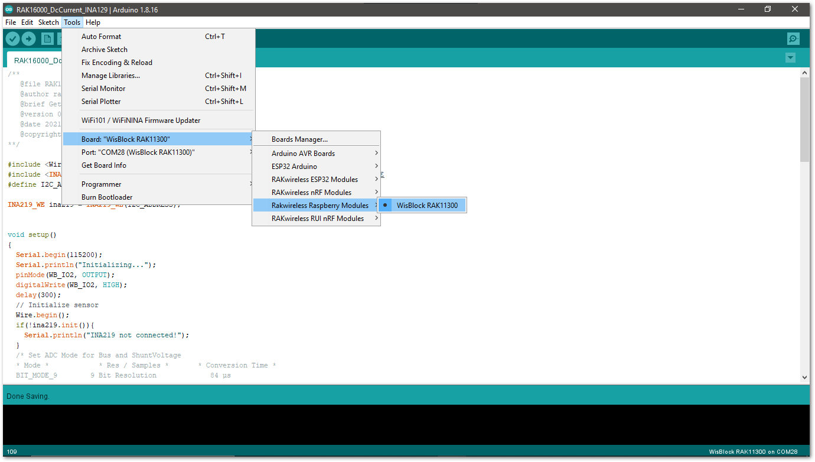Select the WisBlock RAK11300 board radio option

pyautogui.click(x=422, y=206)
